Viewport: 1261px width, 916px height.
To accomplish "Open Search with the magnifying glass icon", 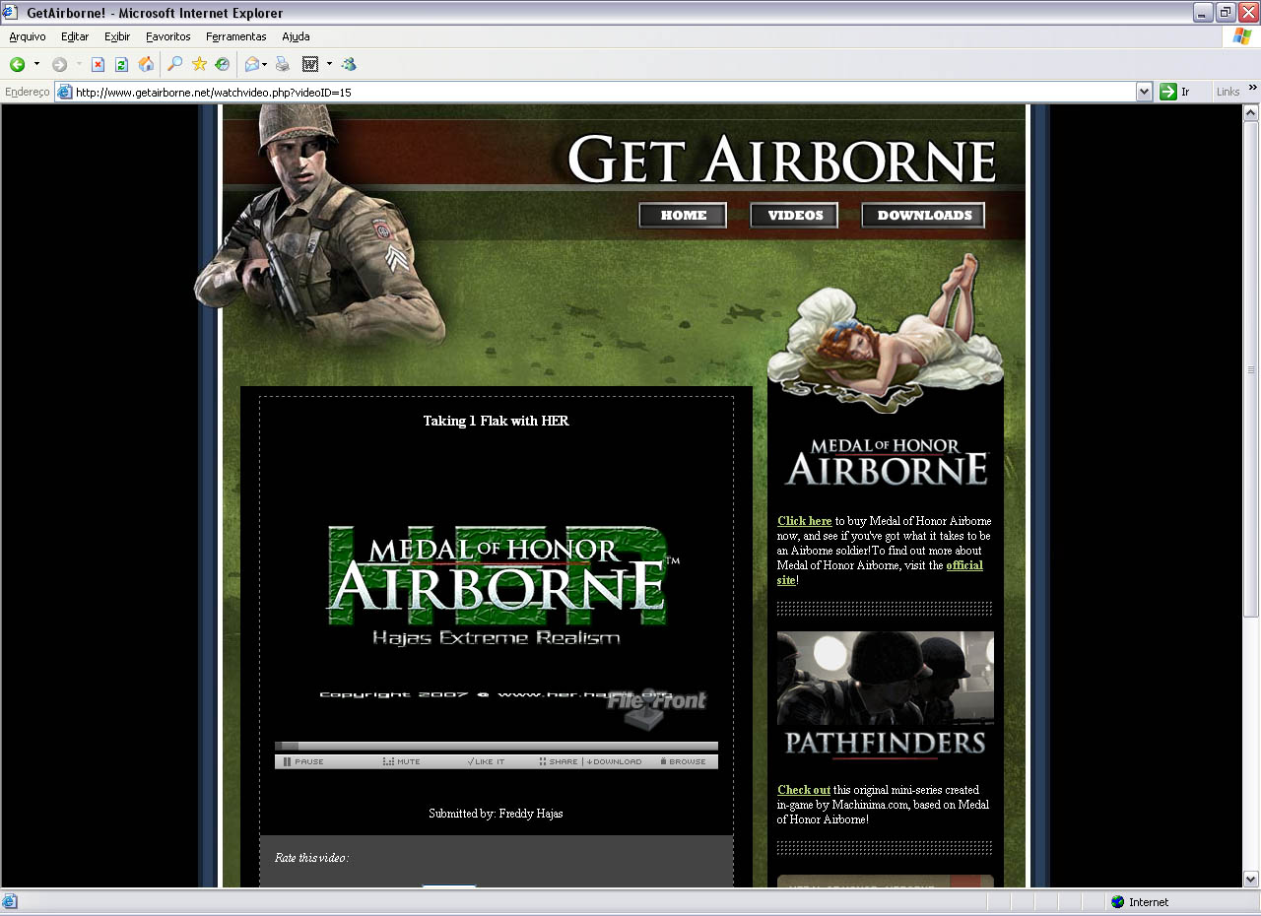I will coord(174,65).
